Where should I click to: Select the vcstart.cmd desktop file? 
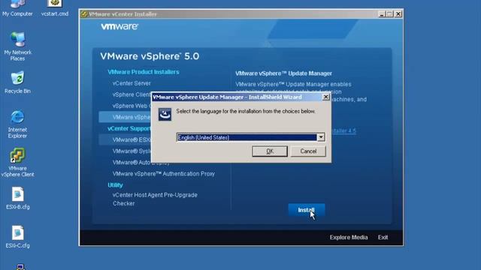tap(55, 8)
